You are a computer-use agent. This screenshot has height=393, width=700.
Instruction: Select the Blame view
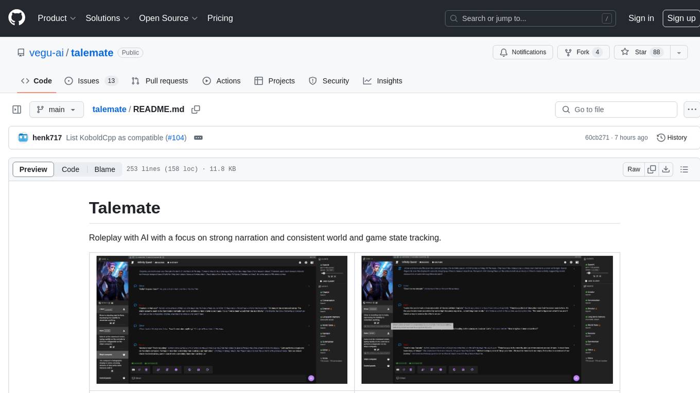click(x=104, y=169)
